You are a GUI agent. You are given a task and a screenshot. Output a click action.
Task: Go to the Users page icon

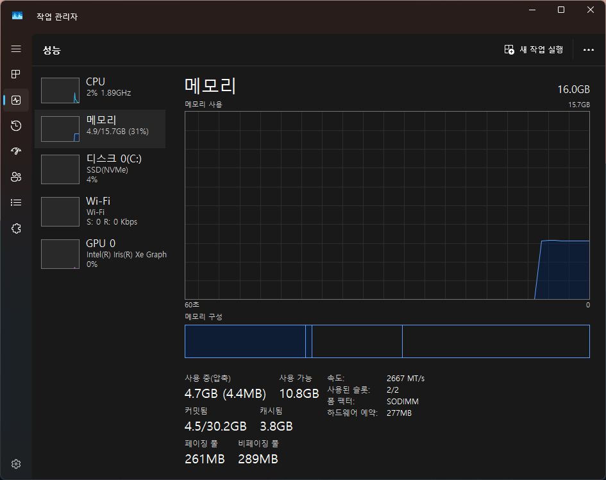point(17,177)
